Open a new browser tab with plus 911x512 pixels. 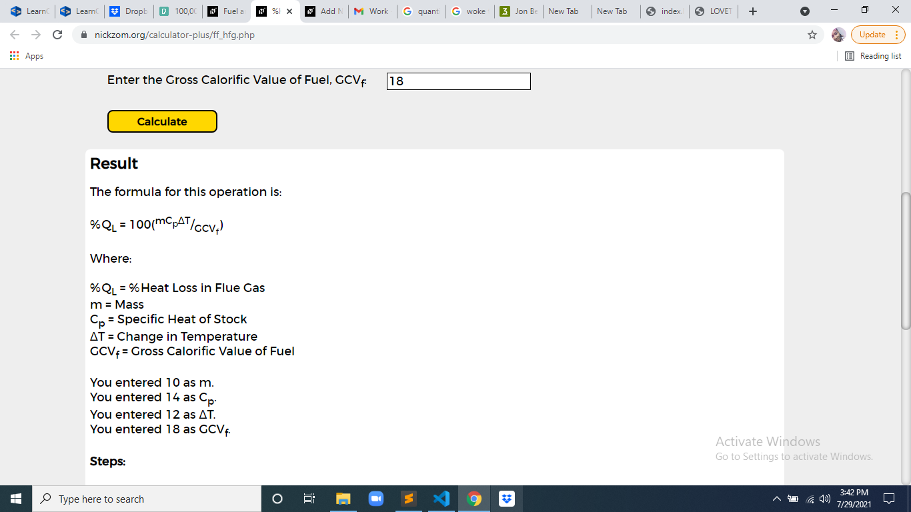tap(752, 11)
